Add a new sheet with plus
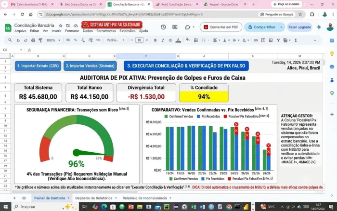The width and height of the screenshot is (337, 211). point(14,198)
